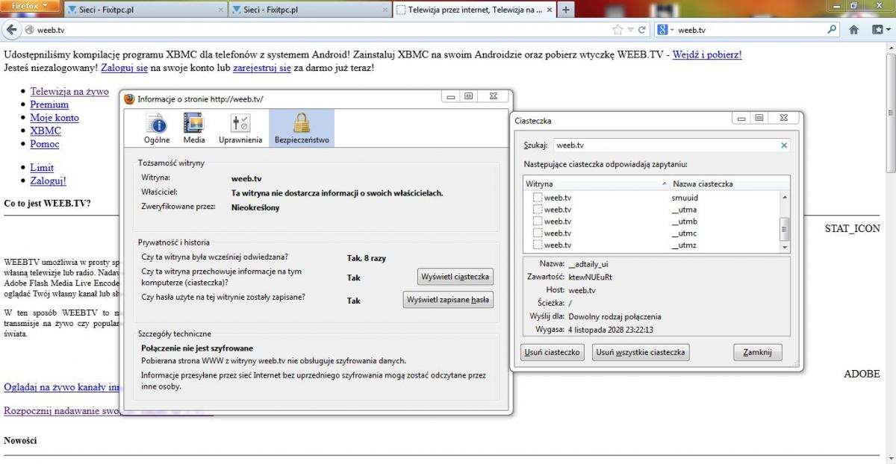Sort by Nazwa ciasteczka column header
This screenshot has width=896, height=464.
coord(729,184)
